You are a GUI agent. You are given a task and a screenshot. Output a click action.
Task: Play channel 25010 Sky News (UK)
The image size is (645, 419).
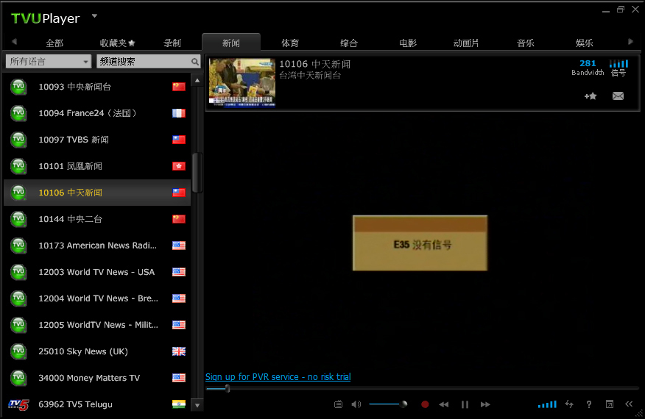[x=97, y=351]
